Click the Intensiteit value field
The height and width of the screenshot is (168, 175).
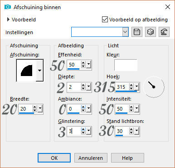pyautogui.click(x=122, y=109)
